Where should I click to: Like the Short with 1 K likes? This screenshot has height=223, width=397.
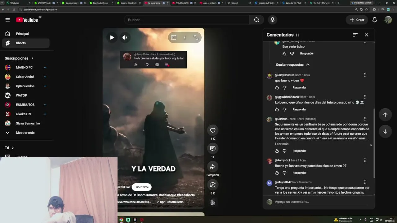tap(213, 130)
